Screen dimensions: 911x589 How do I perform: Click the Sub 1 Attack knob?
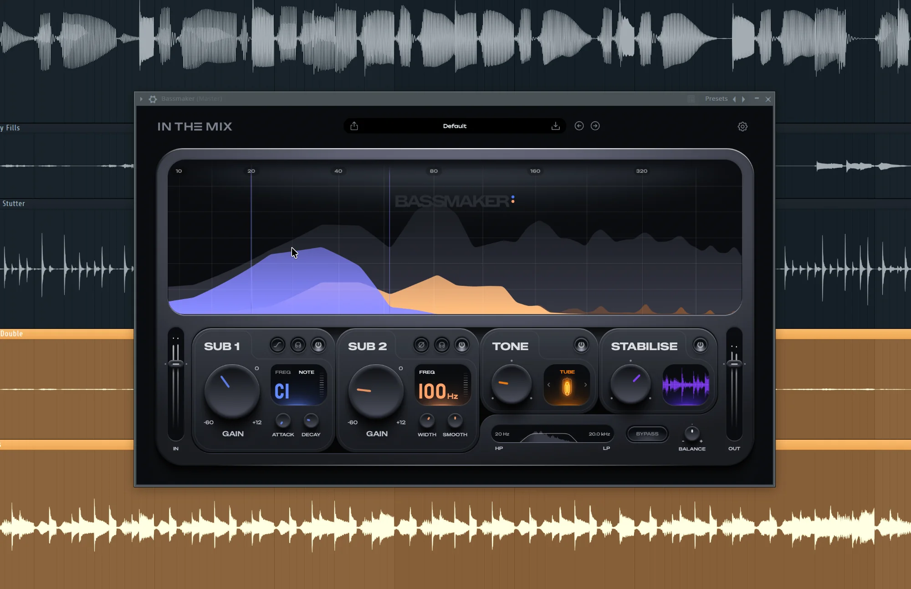pyautogui.click(x=283, y=420)
